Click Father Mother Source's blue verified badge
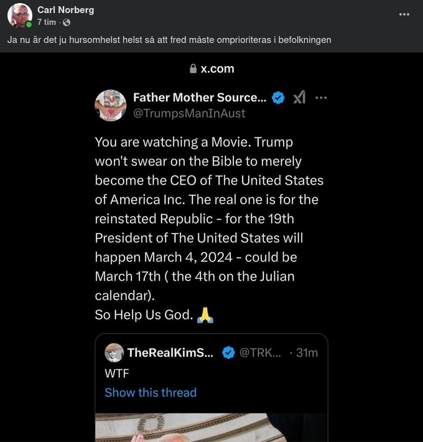Viewport: 423px width, 442px height. click(279, 97)
